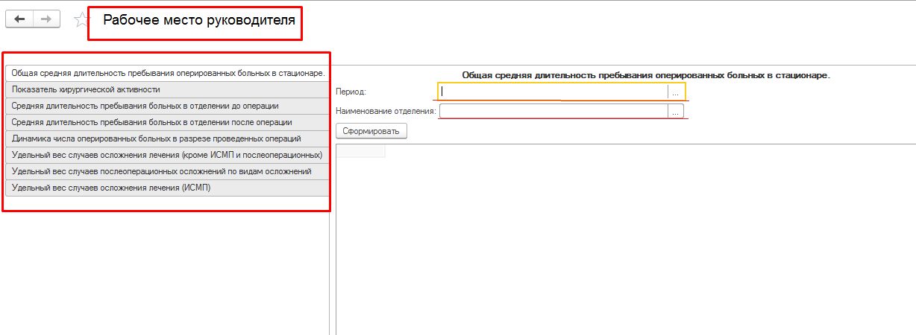Screen dimensions: 916x335
Task: Open Удельный вес осложнения (кроме ИСМП и послеоперационных)
Action: (168, 155)
